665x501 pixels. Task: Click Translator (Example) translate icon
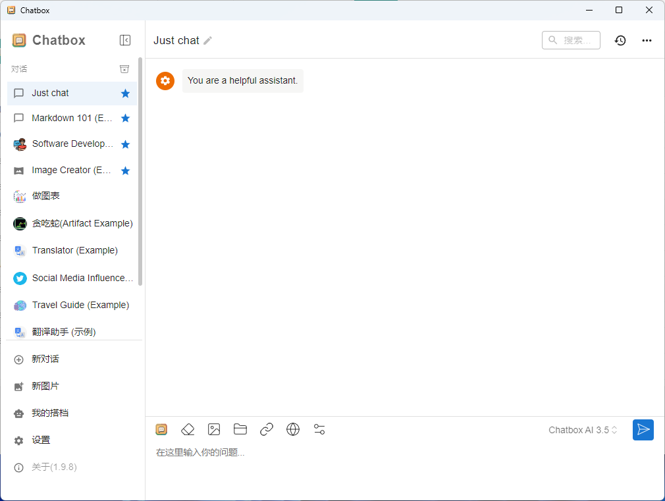[x=20, y=251]
